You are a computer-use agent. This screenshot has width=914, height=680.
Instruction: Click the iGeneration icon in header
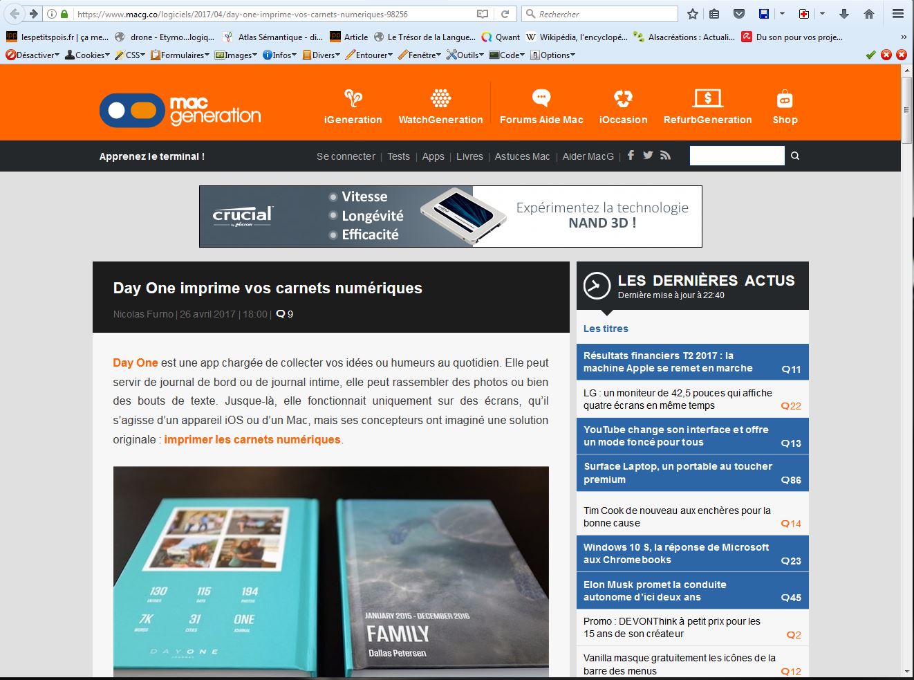pos(353,98)
